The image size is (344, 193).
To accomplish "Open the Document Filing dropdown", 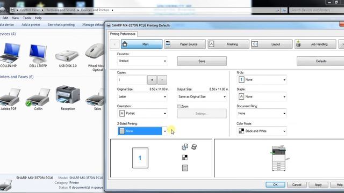I will coord(262,113).
